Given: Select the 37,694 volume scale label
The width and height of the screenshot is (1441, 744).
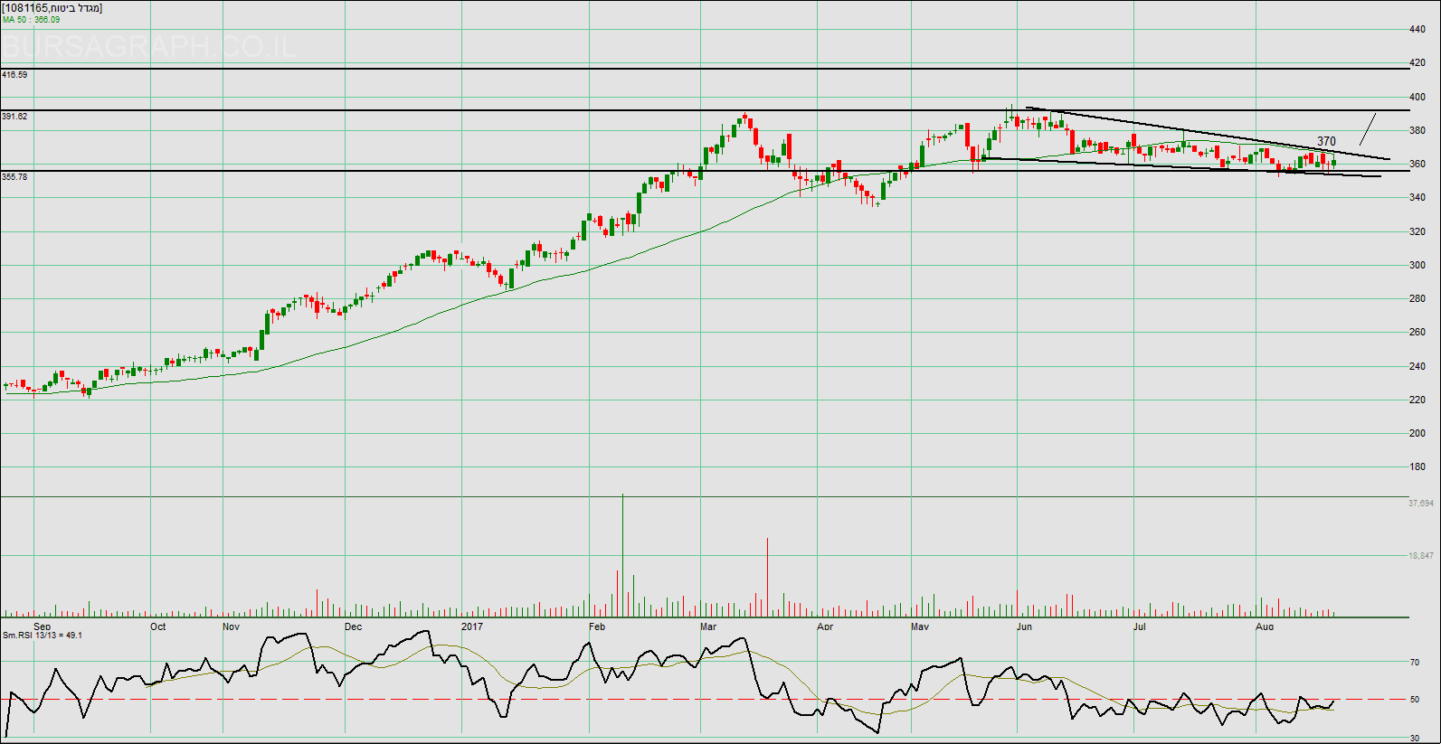Looking at the screenshot, I should tap(1420, 503).
